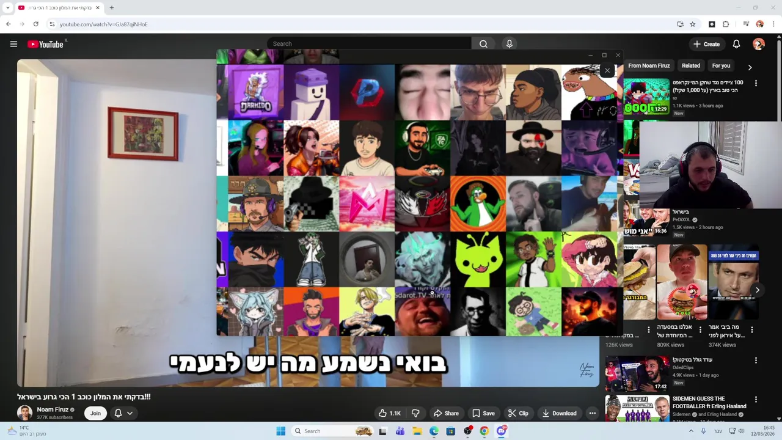Focus the YouTube search field
Image resolution: width=782 pixels, height=440 pixels.
click(370, 44)
